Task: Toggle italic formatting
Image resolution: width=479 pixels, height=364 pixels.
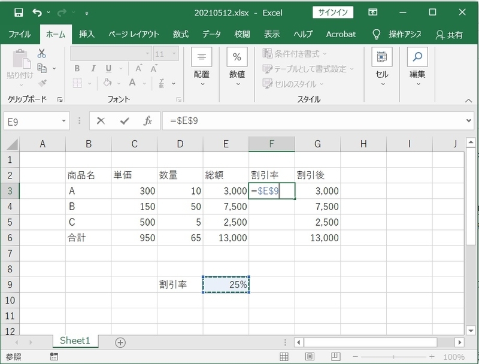Action: point(92,68)
